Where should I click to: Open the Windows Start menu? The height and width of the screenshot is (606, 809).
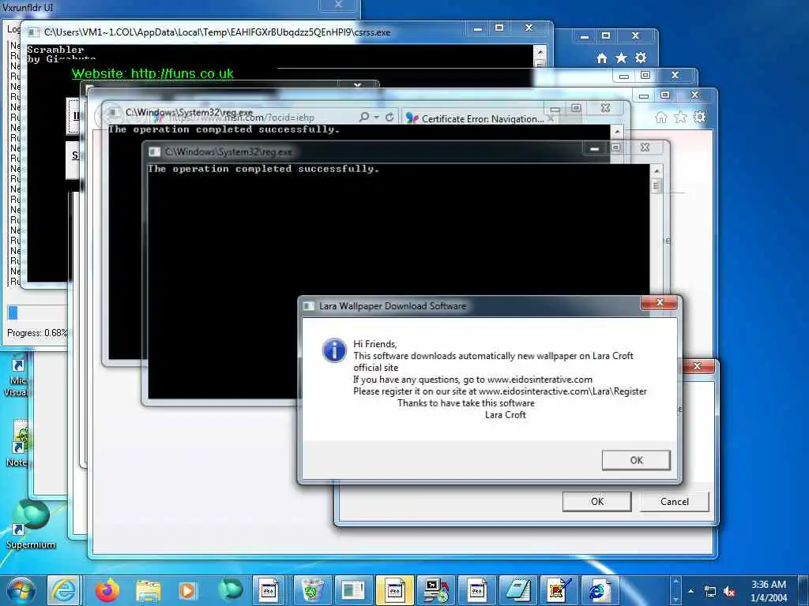pos(21,590)
